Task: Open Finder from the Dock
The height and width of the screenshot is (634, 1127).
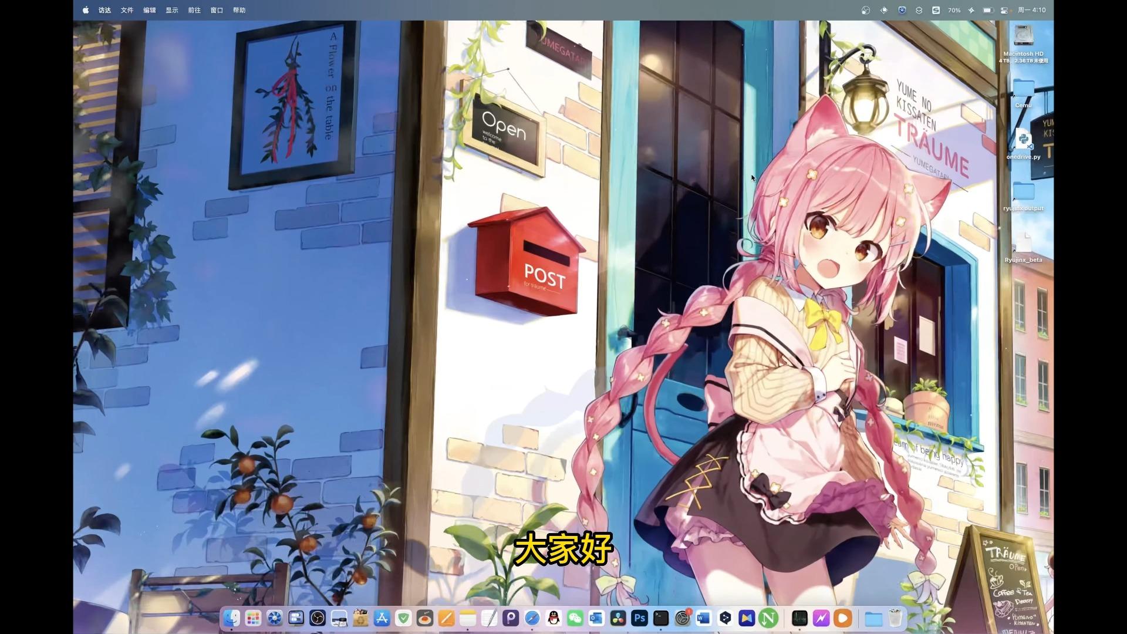Action: click(x=232, y=618)
